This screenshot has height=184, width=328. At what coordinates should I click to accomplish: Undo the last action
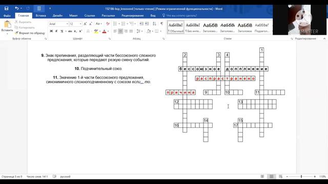tap(16, 8)
